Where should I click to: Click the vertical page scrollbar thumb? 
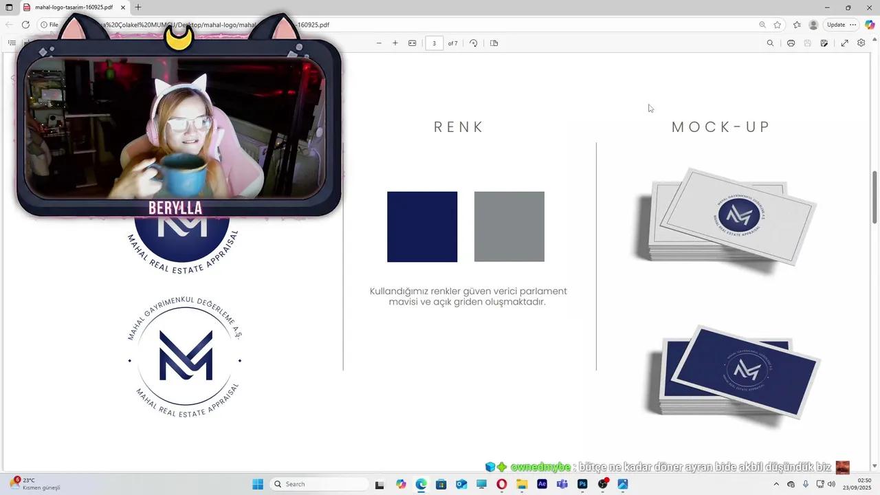coord(874,197)
